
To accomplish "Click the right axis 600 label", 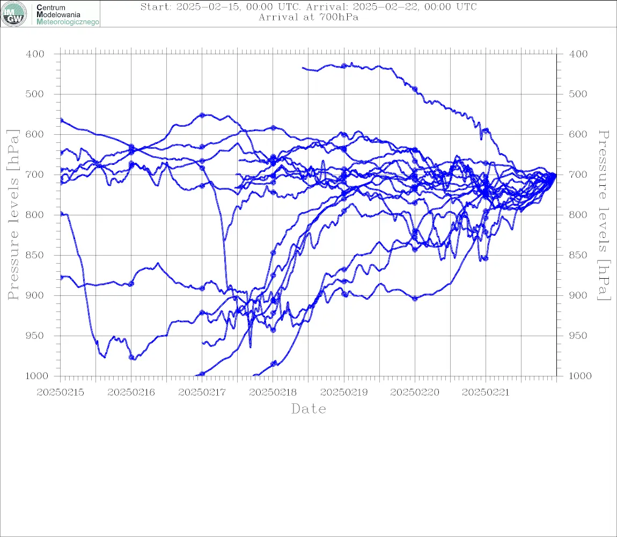I will click(x=578, y=134).
